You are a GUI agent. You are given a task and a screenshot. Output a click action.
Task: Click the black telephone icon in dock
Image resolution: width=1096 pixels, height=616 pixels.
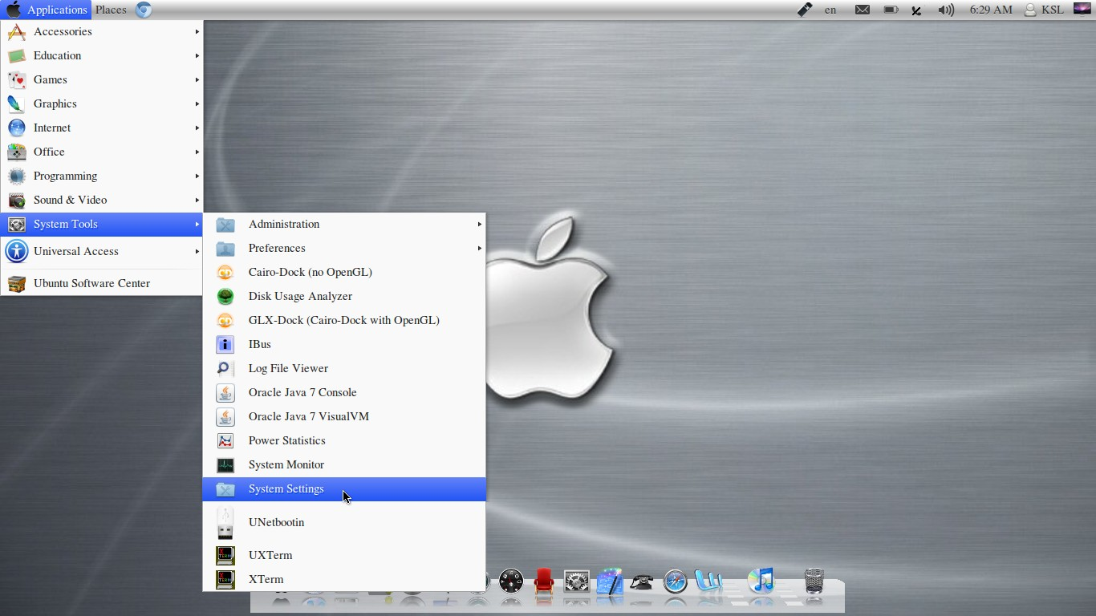(642, 582)
